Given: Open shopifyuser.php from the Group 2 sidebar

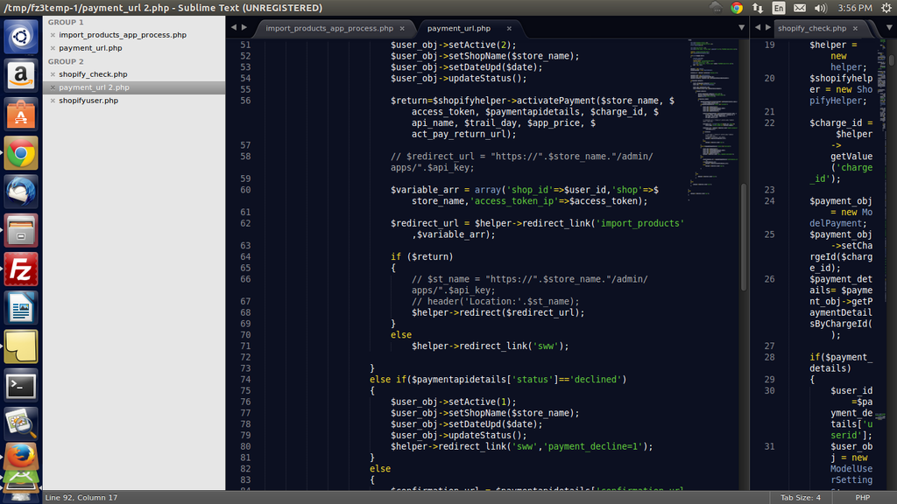Looking at the screenshot, I should pos(88,101).
